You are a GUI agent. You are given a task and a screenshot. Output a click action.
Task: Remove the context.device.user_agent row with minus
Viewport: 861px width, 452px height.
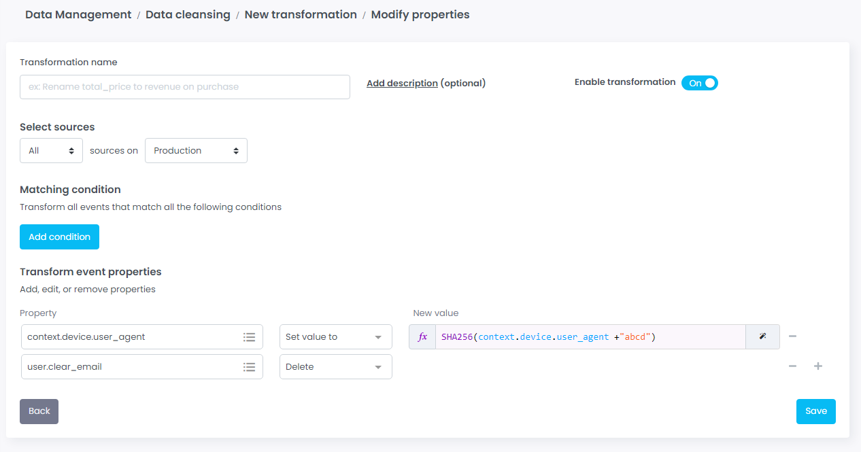tap(792, 336)
